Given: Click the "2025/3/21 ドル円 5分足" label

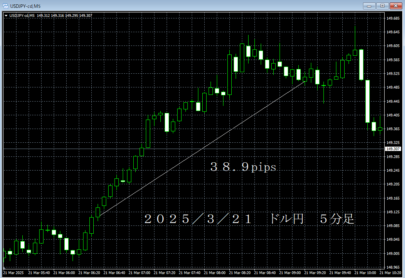Looking at the screenshot, I should click(250, 220).
